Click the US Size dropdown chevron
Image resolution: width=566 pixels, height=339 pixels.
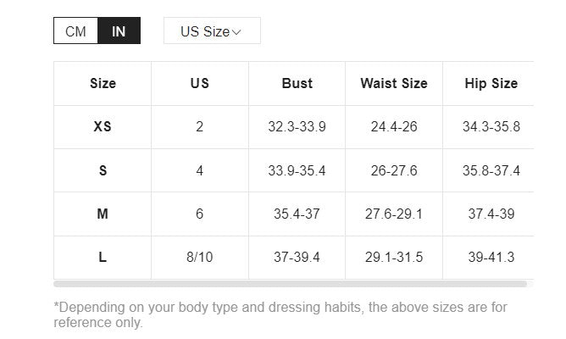(236, 32)
